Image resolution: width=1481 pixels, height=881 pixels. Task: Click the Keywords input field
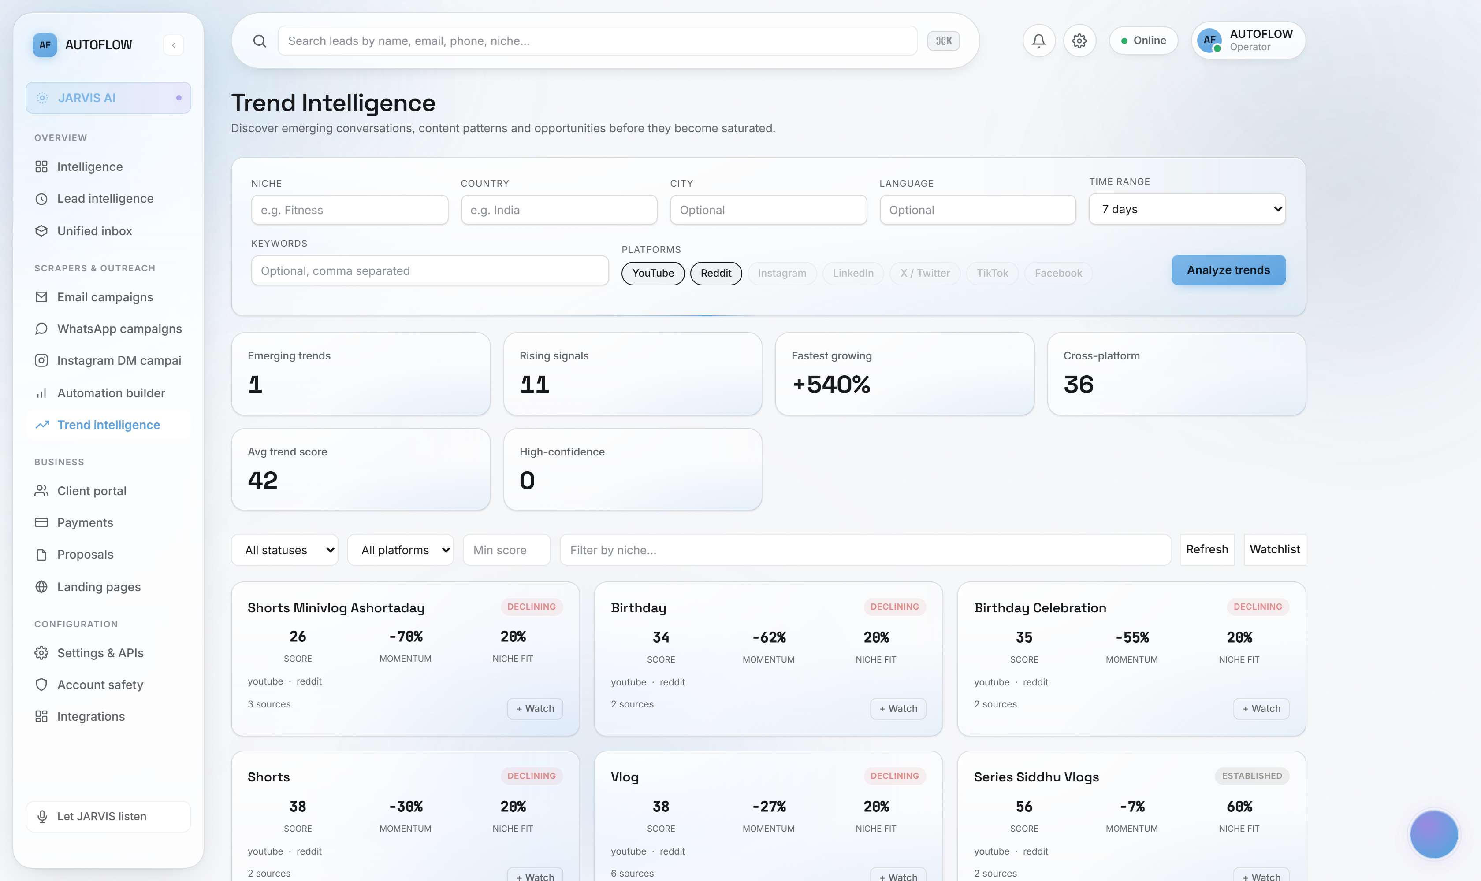coord(429,271)
